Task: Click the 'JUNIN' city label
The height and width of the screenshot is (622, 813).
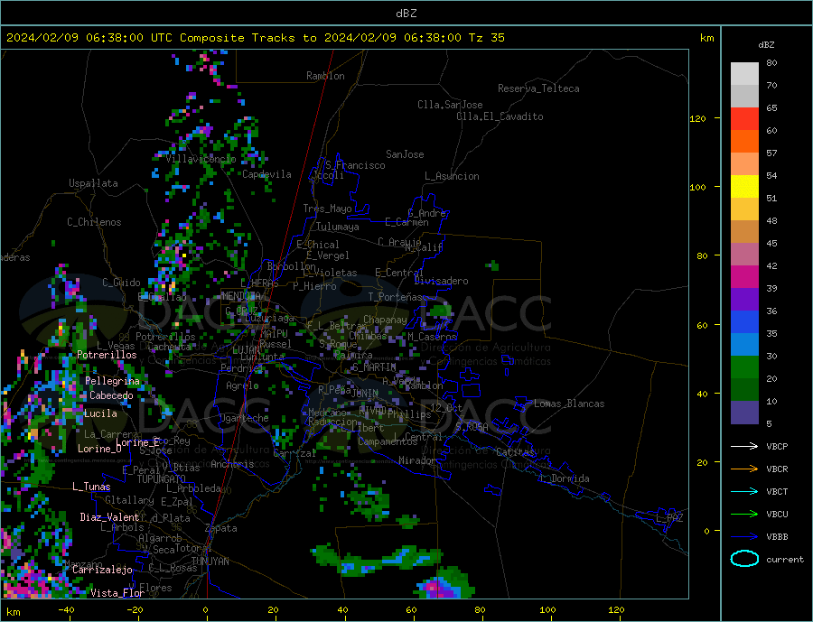Action: click(x=365, y=394)
